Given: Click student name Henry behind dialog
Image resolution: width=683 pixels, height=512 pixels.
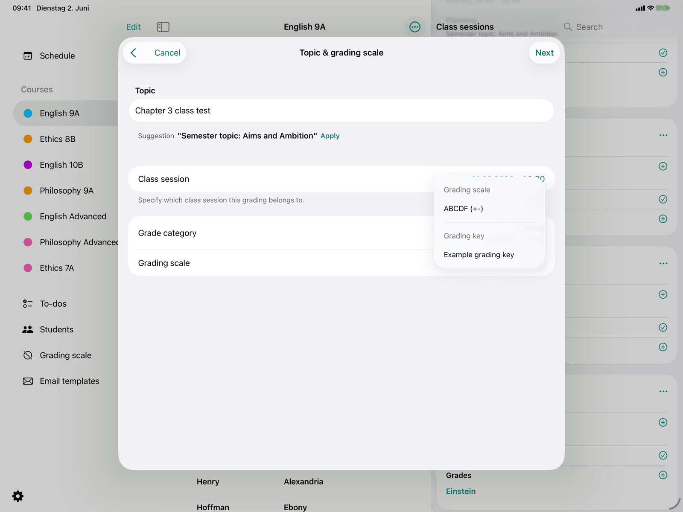Looking at the screenshot, I should (208, 482).
